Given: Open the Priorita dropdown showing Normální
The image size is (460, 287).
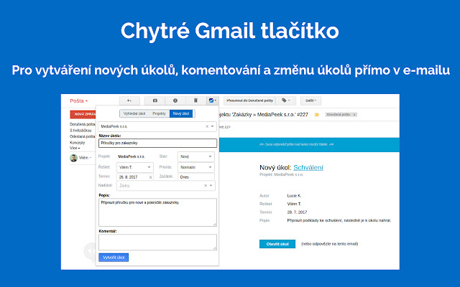Looking at the screenshot, I should click(196, 167).
